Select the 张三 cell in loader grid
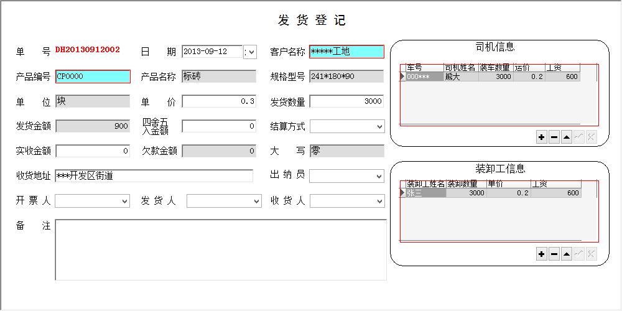The width and height of the screenshot is (622, 311). 425,193
